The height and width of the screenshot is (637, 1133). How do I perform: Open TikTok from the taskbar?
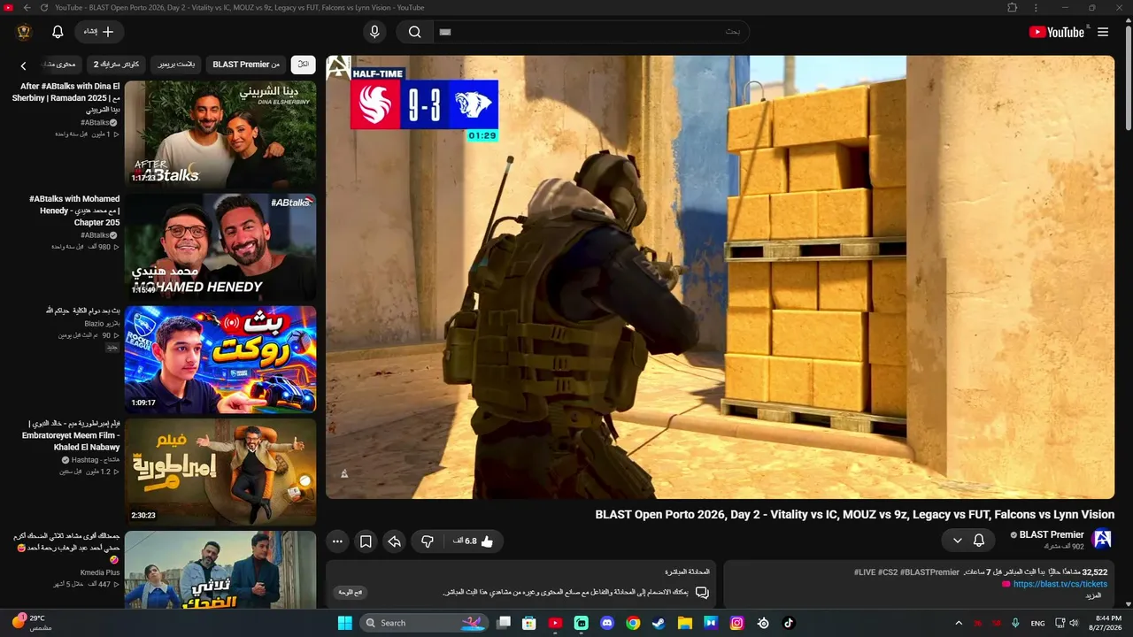[789, 623]
